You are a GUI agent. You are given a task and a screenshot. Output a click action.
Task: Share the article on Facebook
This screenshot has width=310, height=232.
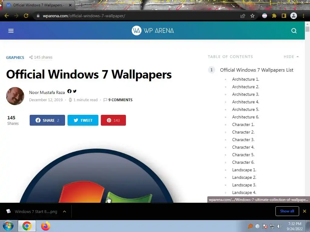[x=47, y=120]
